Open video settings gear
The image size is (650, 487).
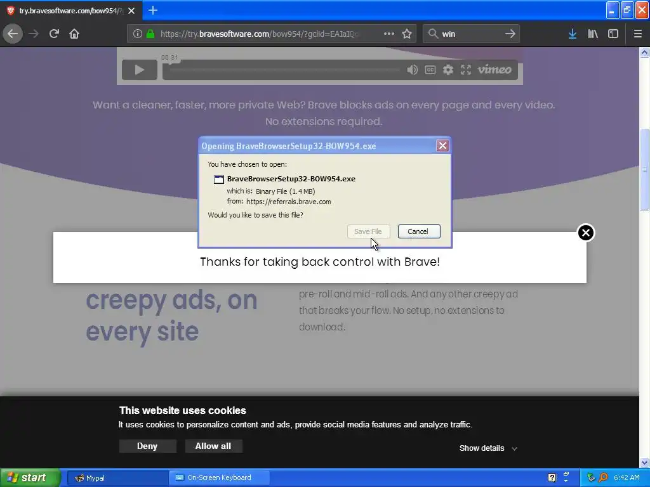click(448, 70)
